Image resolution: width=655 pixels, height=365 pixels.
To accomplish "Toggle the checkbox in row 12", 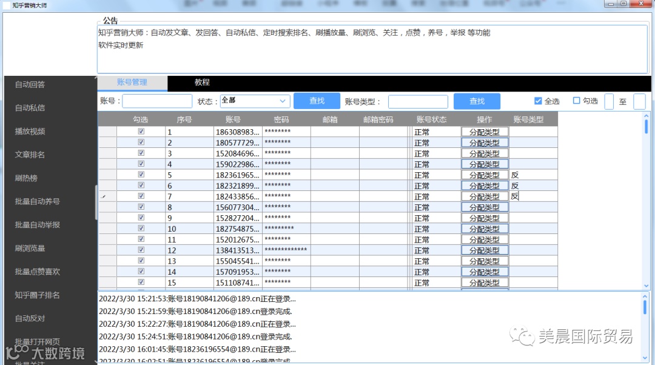I will pyautogui.click(x=141, y=250).
